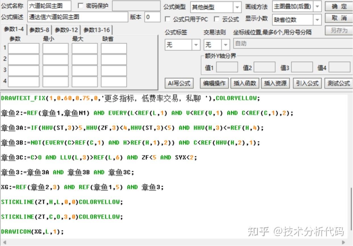
Task: Edit the 公式名称 field
Action: tap(49, 6)
